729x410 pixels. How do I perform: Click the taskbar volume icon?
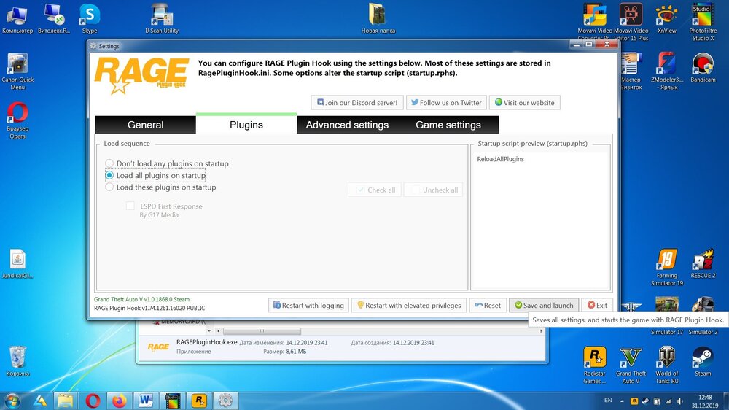click(679, 401)
